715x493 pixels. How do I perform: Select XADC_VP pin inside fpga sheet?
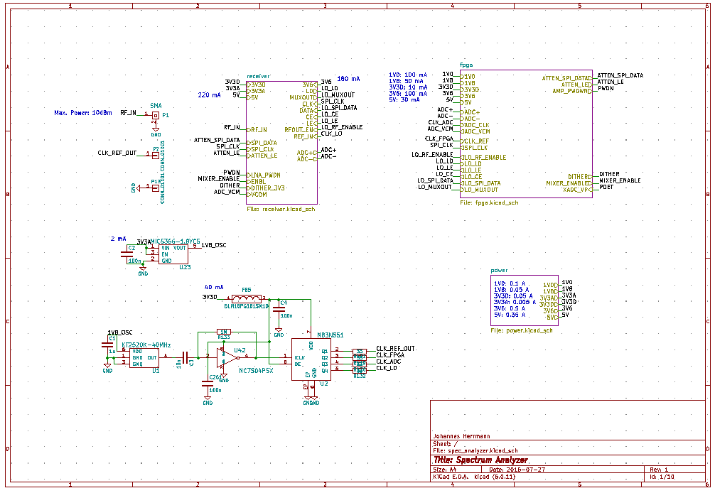coord(576,190)
